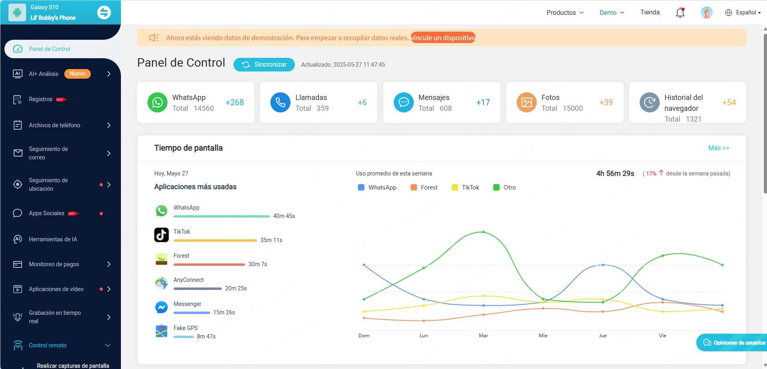Open the notification bell
The image size is (767, 369).
(680, 12)
